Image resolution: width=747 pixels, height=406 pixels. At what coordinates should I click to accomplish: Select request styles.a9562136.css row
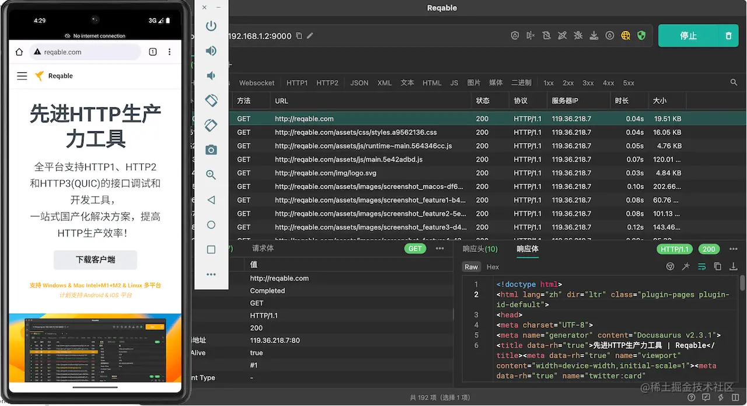(468, 132)
